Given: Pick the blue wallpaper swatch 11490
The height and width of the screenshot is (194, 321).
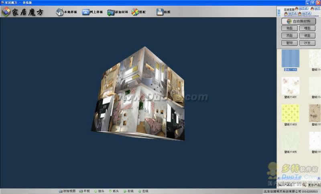Looking at the screenshot, I should [x=291, y=58].
